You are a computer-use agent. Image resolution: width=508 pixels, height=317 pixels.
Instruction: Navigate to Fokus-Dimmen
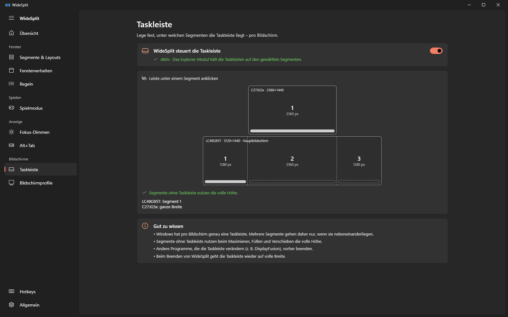tap(41, 132)
